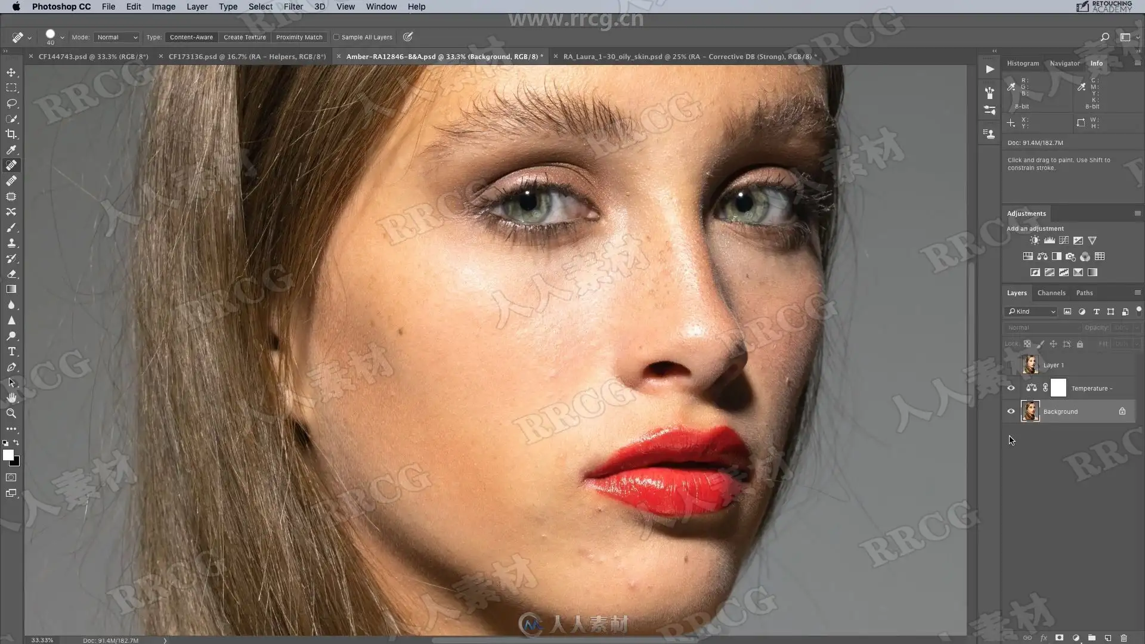Hide the Background layer visibility
Screen dimensions: 1145x644
1011,411
